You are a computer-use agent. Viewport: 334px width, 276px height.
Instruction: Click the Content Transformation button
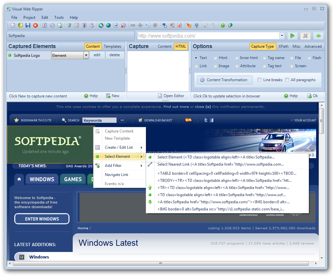[225, 80]
